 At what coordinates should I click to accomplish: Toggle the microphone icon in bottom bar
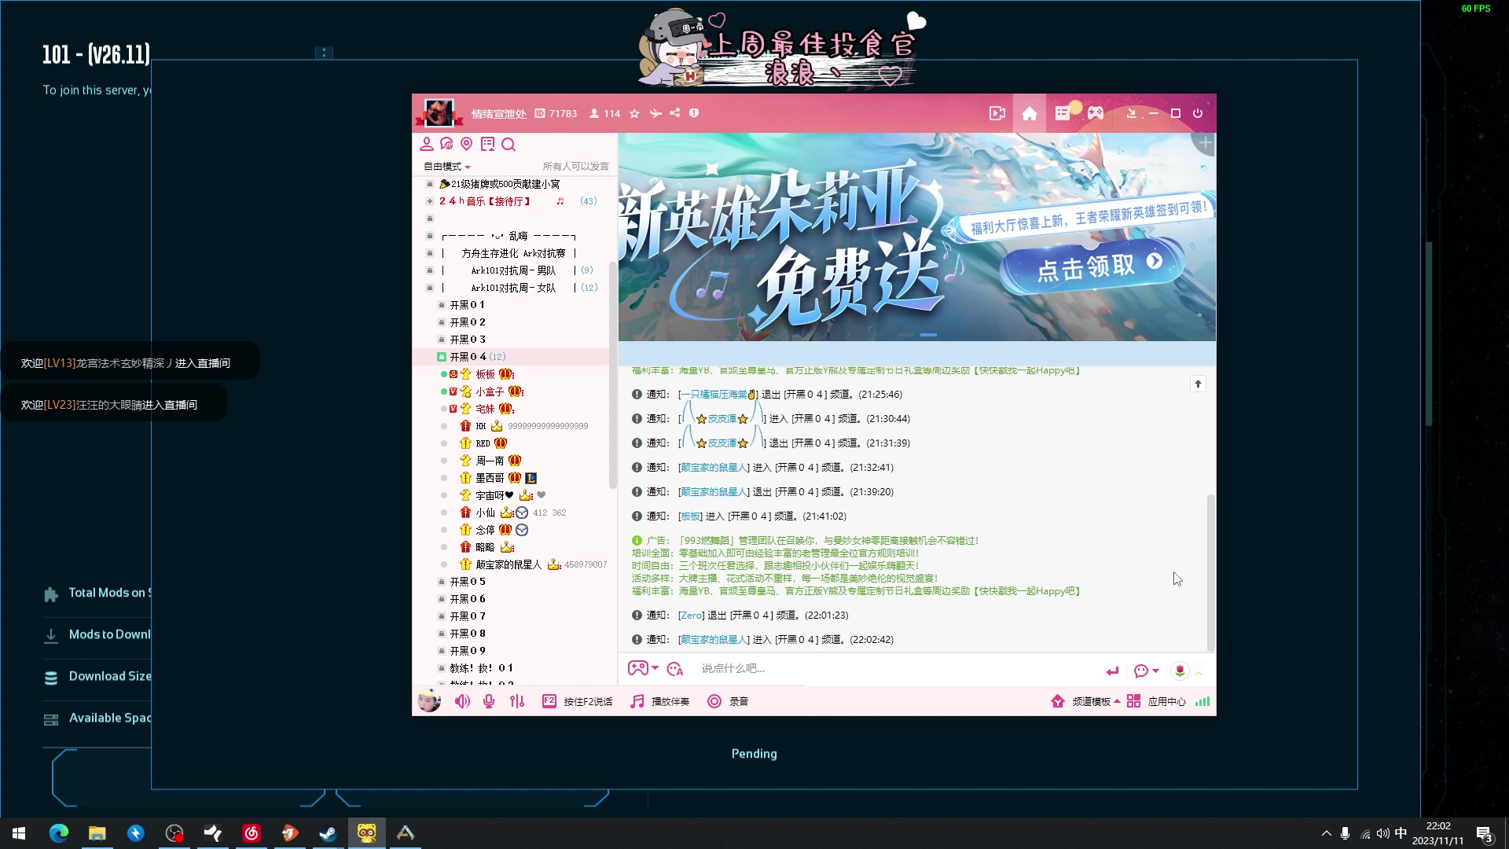coord(489,701)
